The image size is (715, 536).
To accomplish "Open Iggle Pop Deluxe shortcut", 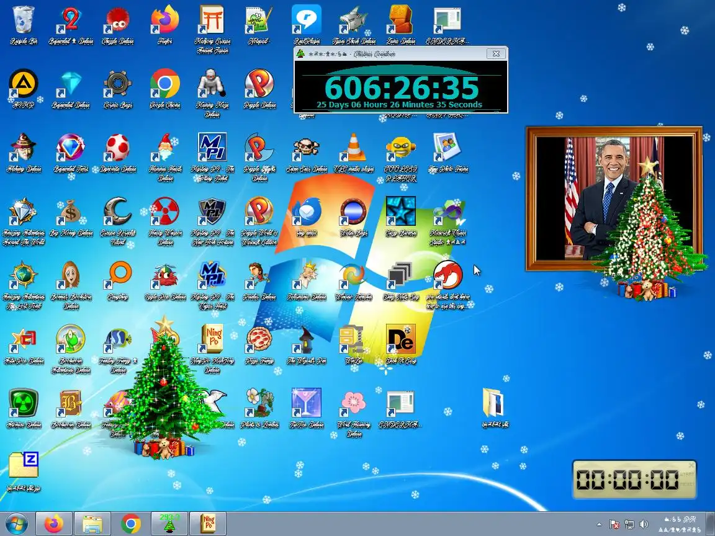I will (165, 280).
